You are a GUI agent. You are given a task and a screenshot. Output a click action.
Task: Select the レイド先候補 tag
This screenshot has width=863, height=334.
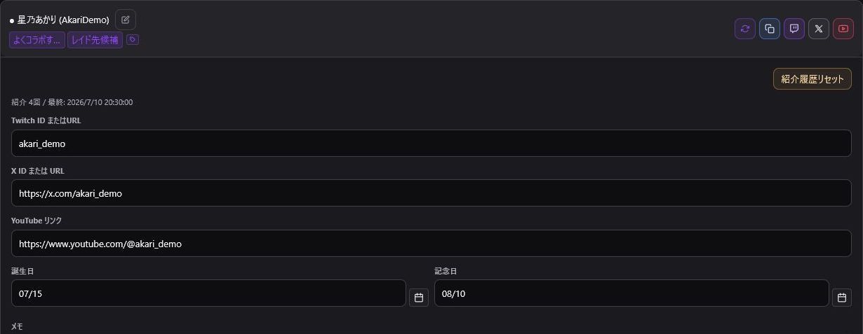point(95,40)
